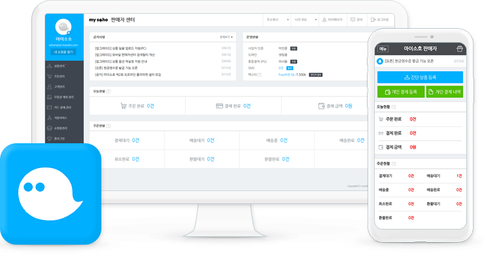
Task: Open the 문의 top menu item
Action: pyautogui.click(x=356, y=20)
